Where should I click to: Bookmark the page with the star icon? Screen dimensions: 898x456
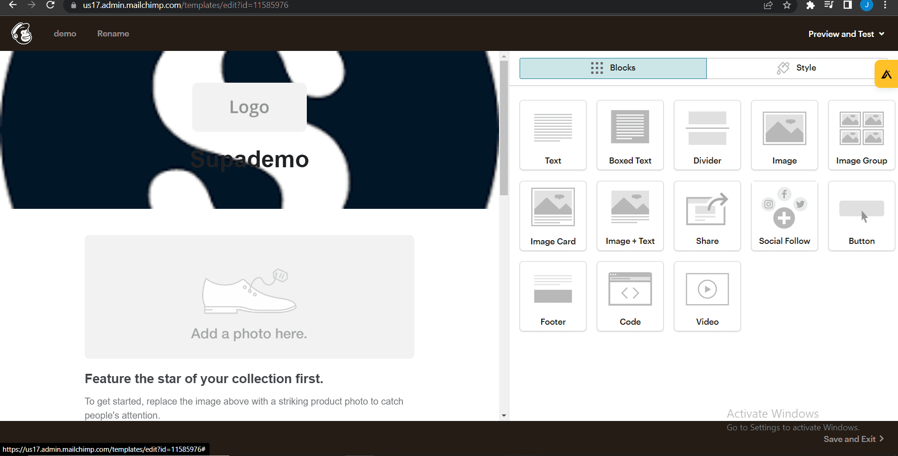point(787,6)
